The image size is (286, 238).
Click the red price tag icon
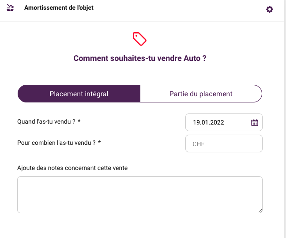point(139,39)
